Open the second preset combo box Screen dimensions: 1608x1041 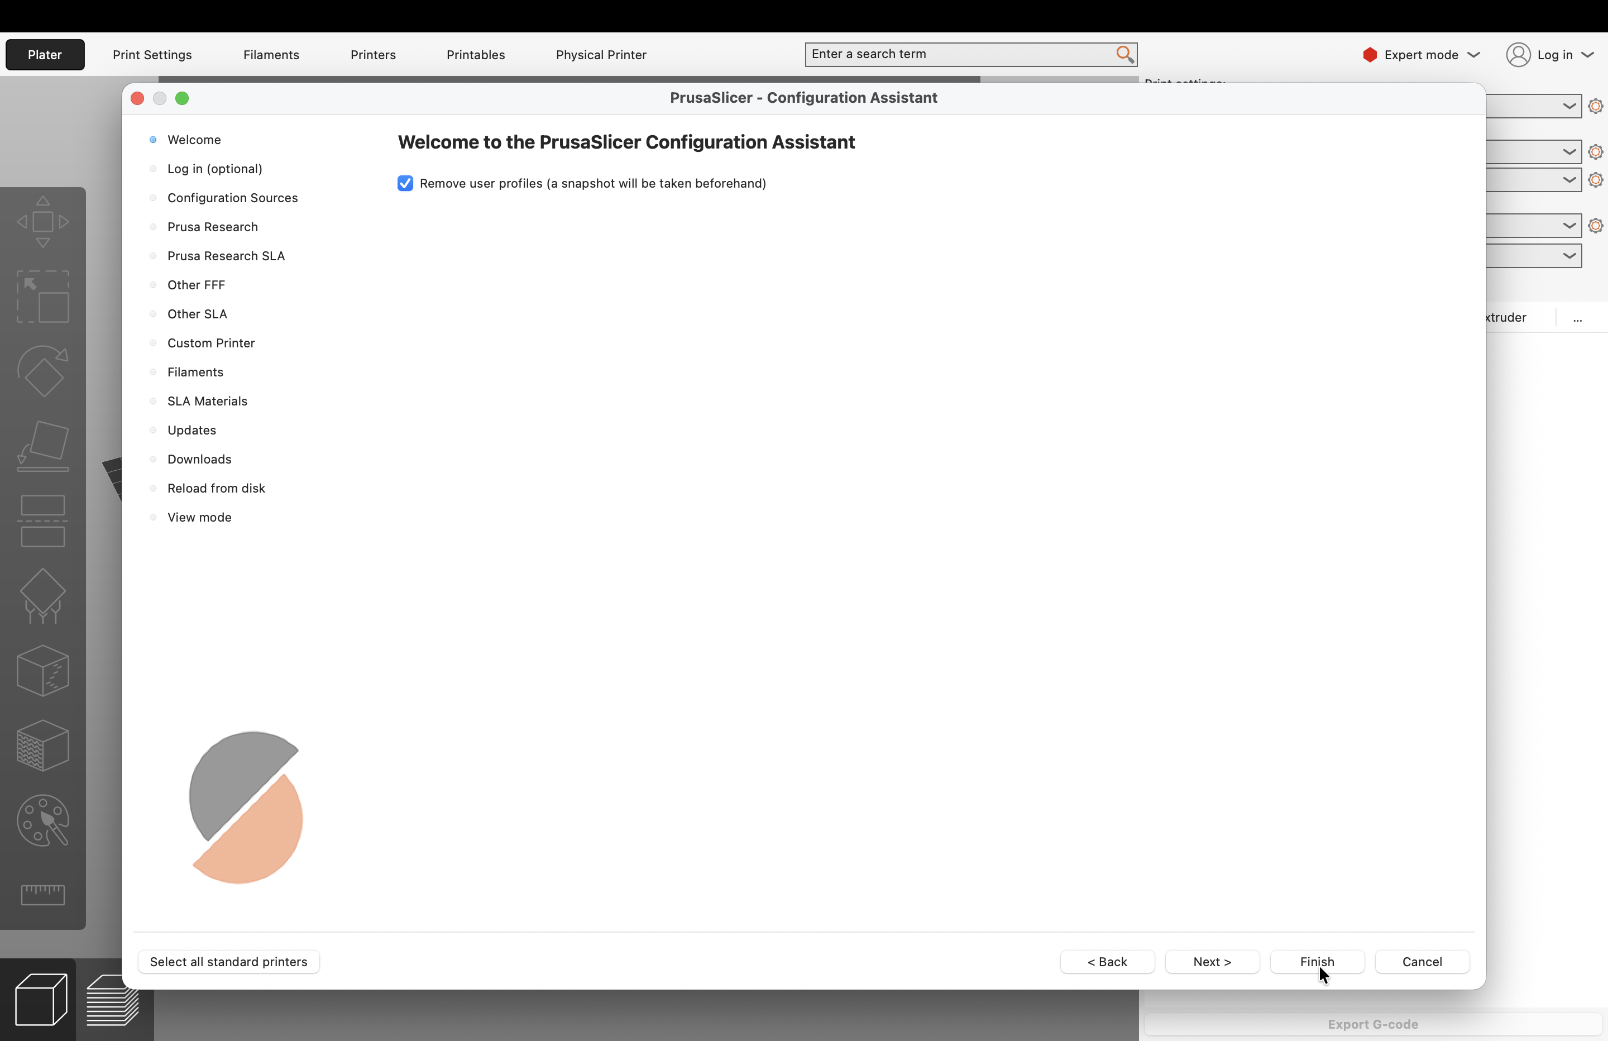click(x=1534, y=151)
